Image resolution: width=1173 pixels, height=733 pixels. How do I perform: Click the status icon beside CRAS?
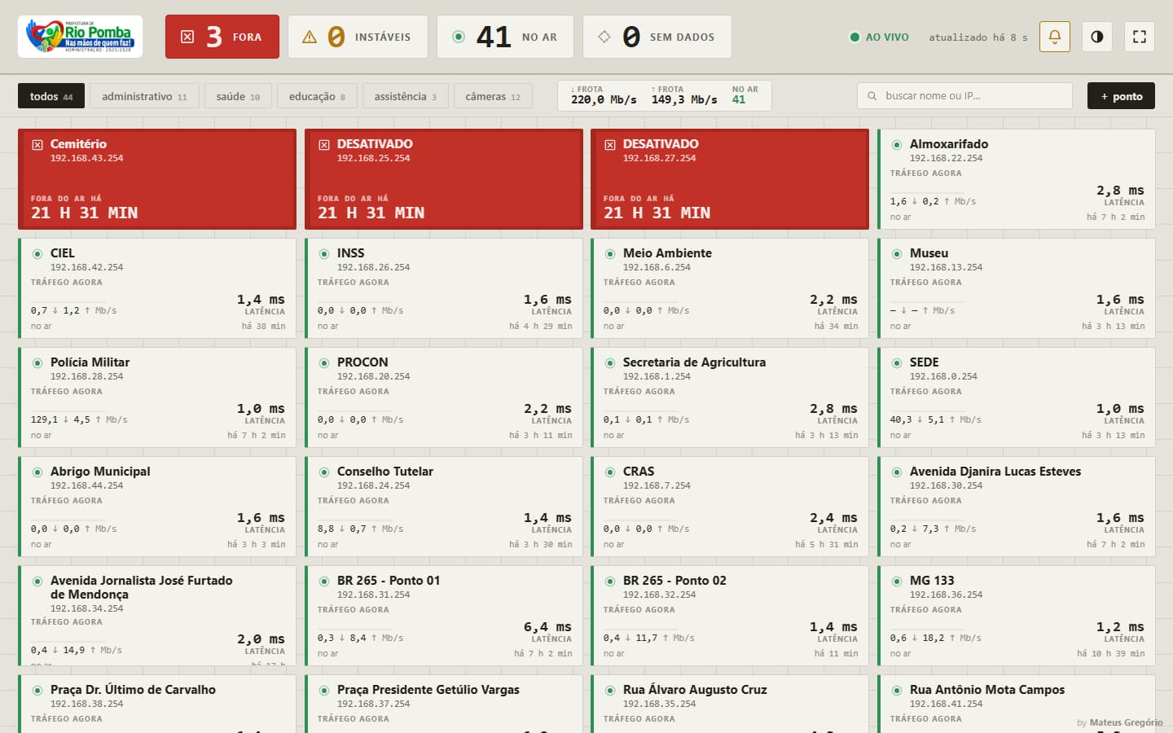610,472
